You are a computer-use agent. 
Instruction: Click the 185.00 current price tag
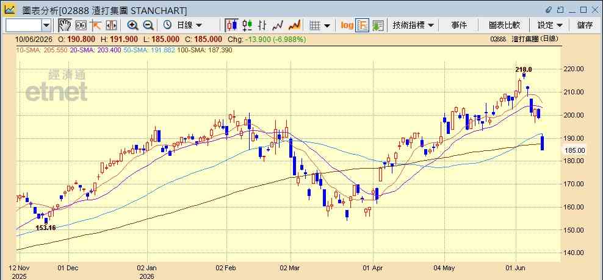pyautogui.click(x=574, y=150)
